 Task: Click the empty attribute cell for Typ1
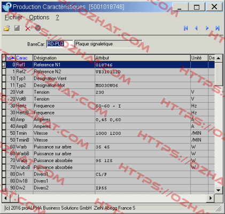[x=143, y=79]
